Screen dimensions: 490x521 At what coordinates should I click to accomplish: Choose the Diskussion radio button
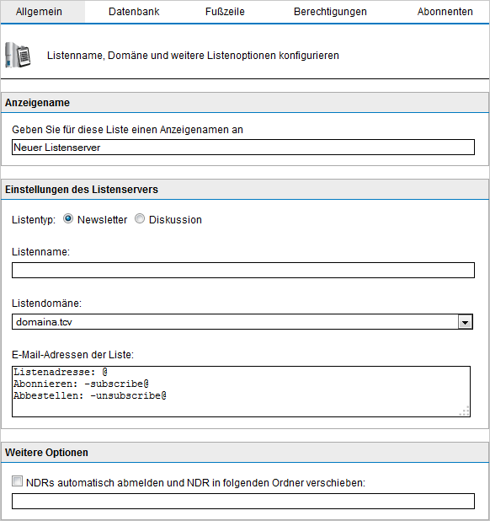(140, 219)
